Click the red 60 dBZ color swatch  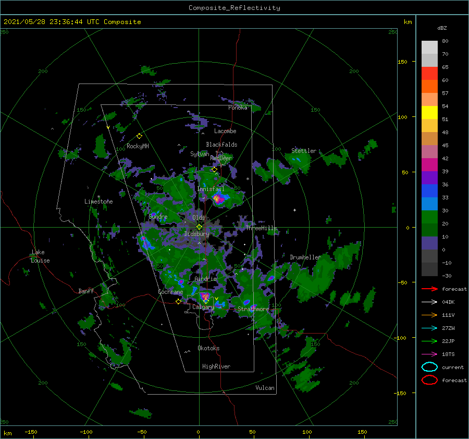tap(429, 74)
